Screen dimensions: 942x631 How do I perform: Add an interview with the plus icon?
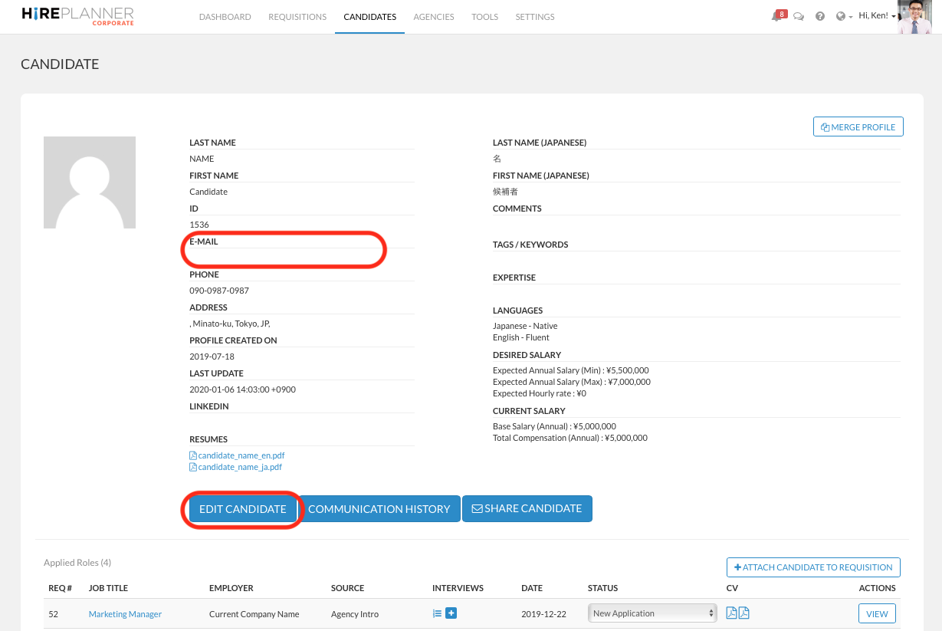click(451, 613)
